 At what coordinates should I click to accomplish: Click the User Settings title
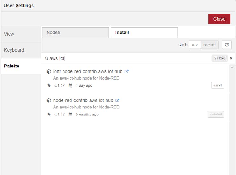click(x=19, y=6)
